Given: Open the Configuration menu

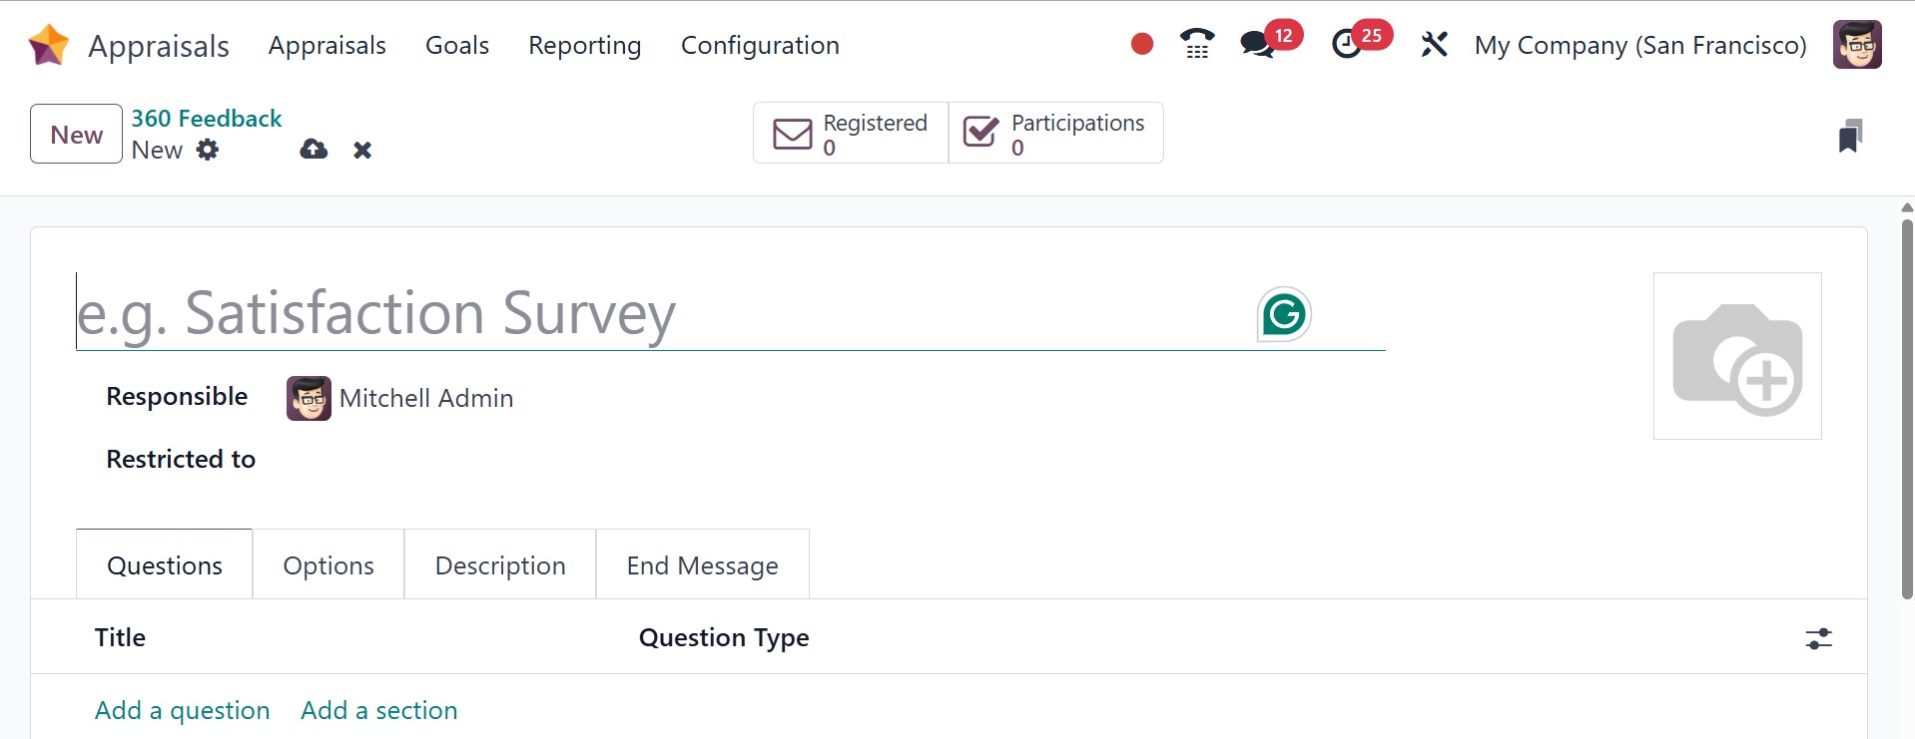Looking at the screenshot, I should click(760, 45).
